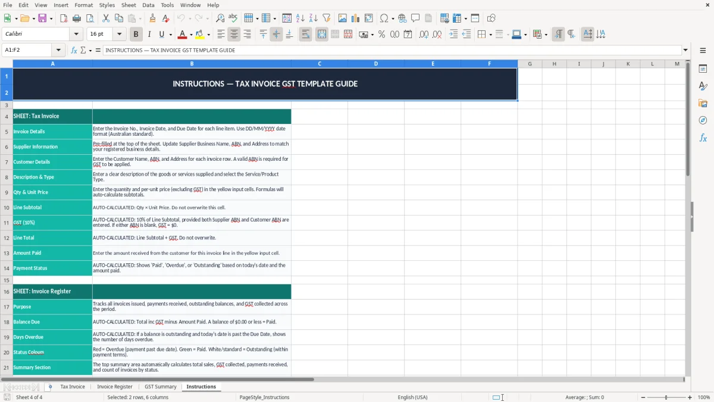The height and width of the screenshot is (402, 714).
Task: Click the Print icon
Action: tap(77, 18)
